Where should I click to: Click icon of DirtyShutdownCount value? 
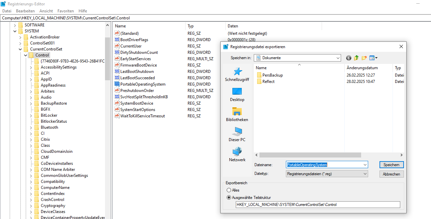point(117,52)
